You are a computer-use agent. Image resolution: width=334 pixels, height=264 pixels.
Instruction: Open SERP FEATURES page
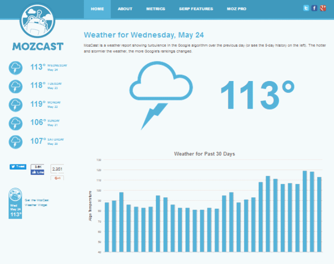pyautogui.click(x=196, y=9)
